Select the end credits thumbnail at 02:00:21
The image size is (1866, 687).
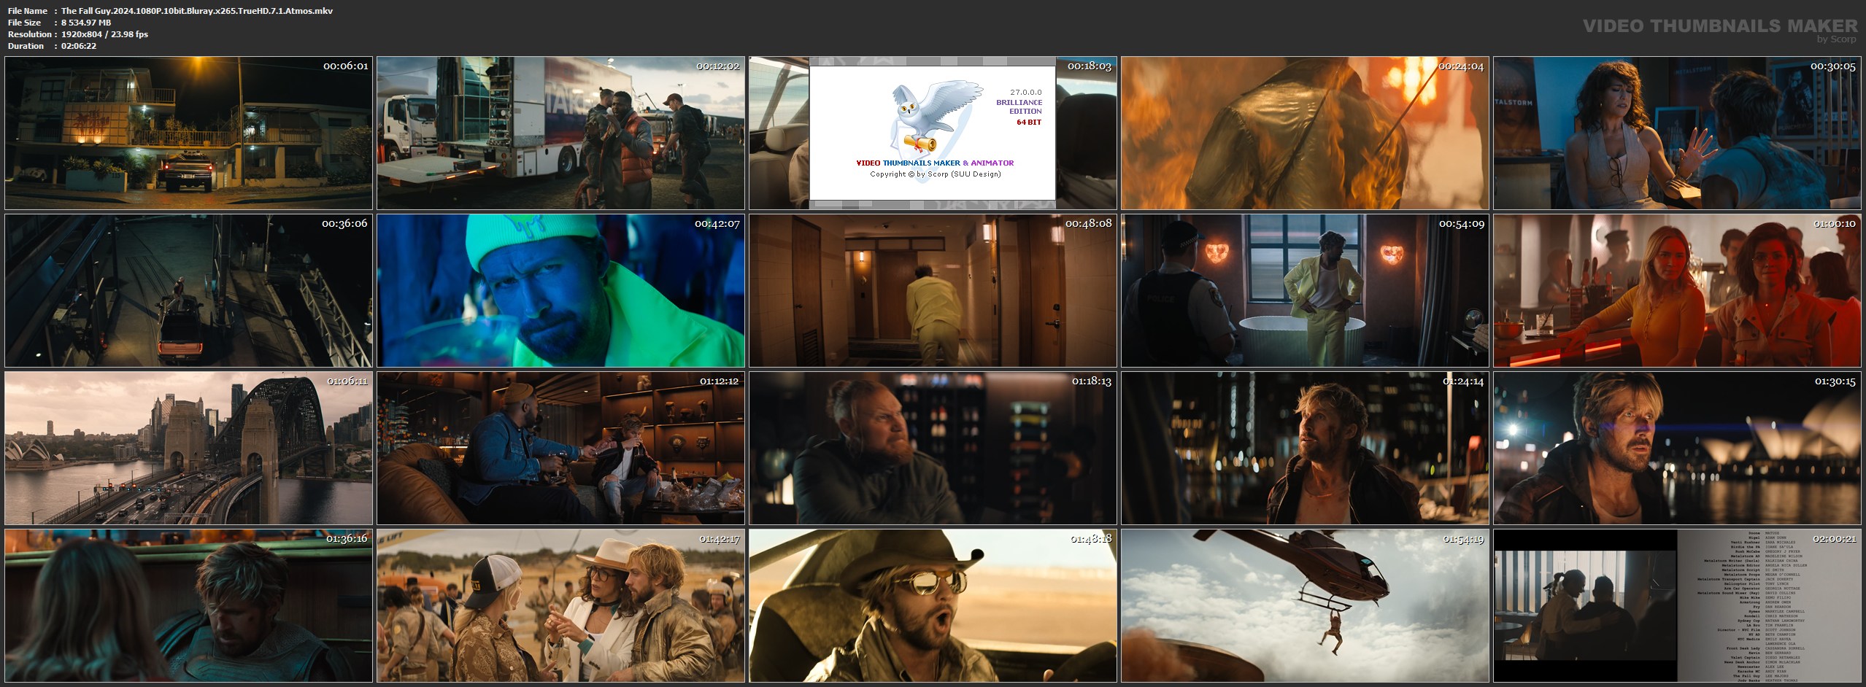tap(1677, 605)
